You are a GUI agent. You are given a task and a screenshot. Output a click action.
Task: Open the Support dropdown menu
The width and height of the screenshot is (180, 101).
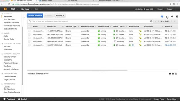[x=171, y=9]
